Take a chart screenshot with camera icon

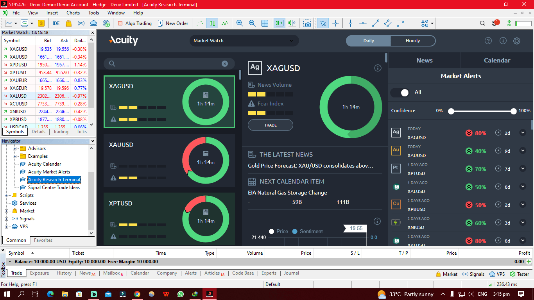tap(308, 23)
